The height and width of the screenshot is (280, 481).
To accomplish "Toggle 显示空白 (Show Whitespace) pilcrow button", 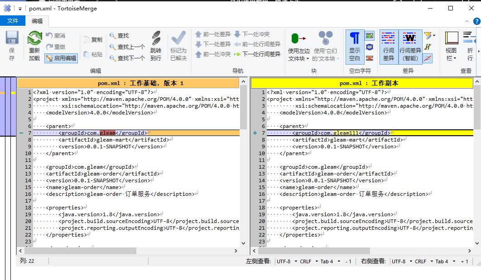I will 355,47.
